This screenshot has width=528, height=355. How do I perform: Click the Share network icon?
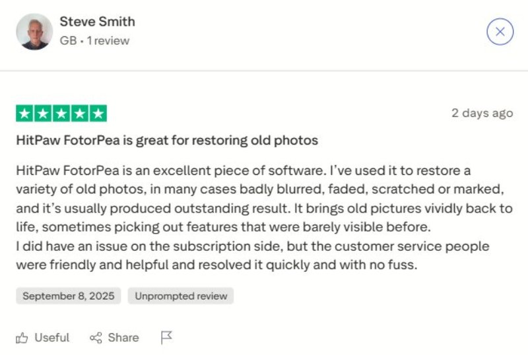pos(96,338)
